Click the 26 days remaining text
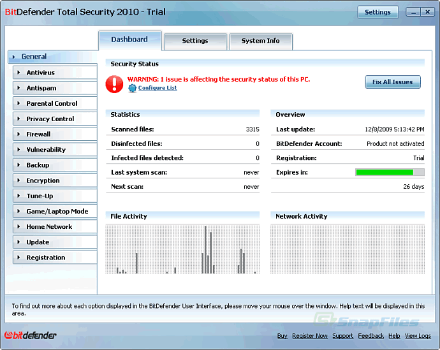Image resolution: width=440 pixels, height=350 pixels. 414,187
